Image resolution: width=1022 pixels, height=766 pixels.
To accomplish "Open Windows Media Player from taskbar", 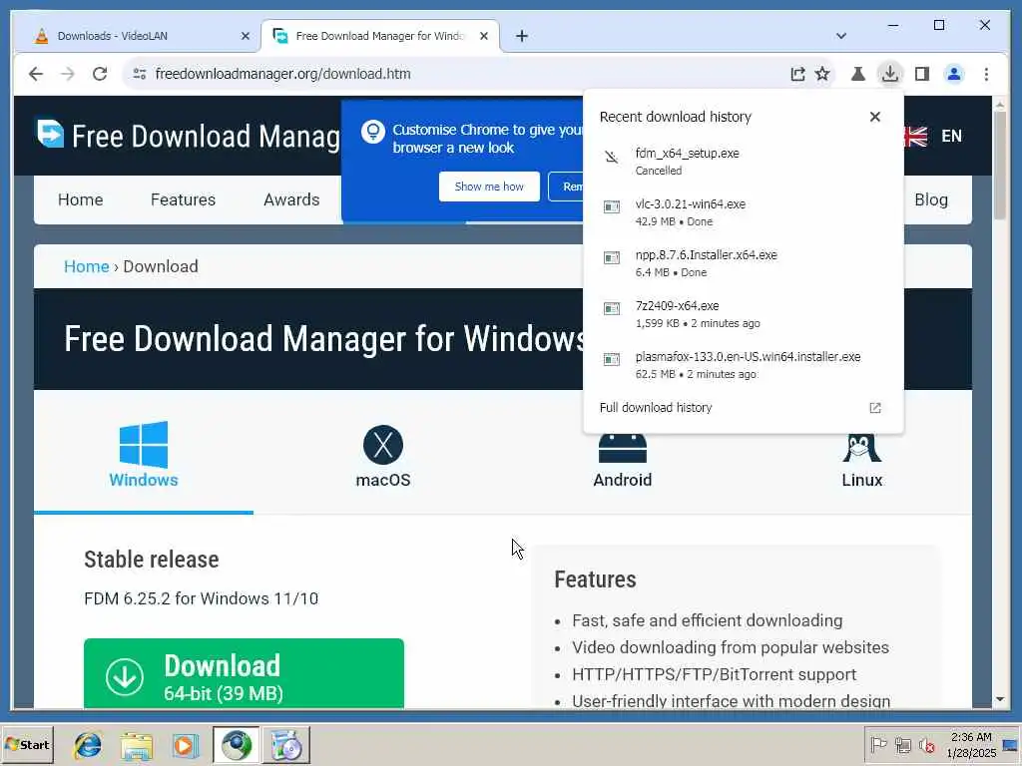I will click(x=185, y=745).
